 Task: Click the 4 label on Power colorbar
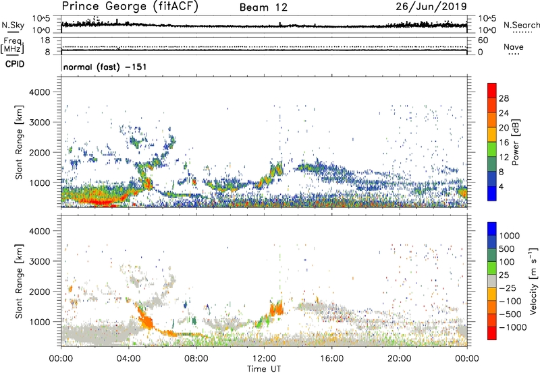[x=502, y=186]
